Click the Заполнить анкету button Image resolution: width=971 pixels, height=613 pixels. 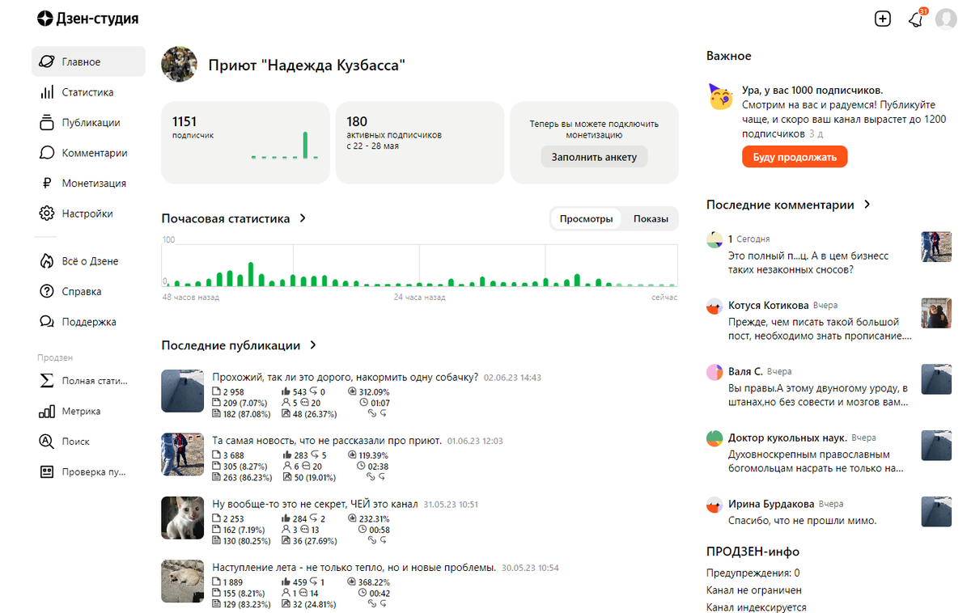tap(595, 157)
